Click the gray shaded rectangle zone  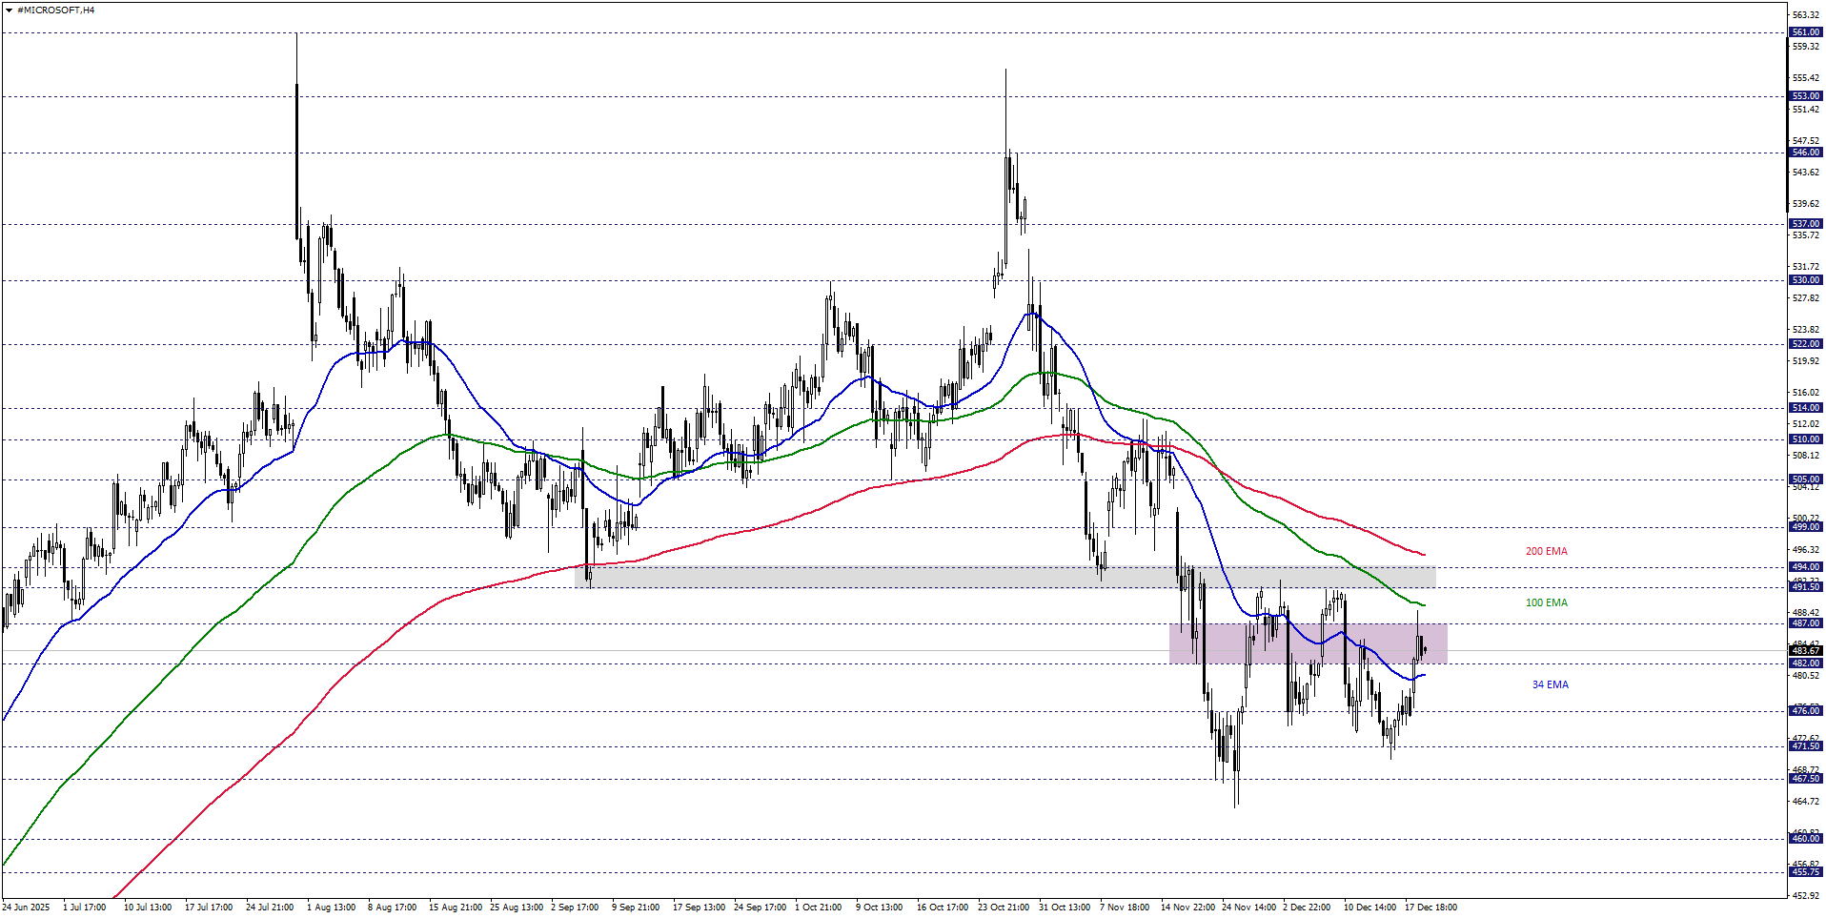(x=1005, y=577)
